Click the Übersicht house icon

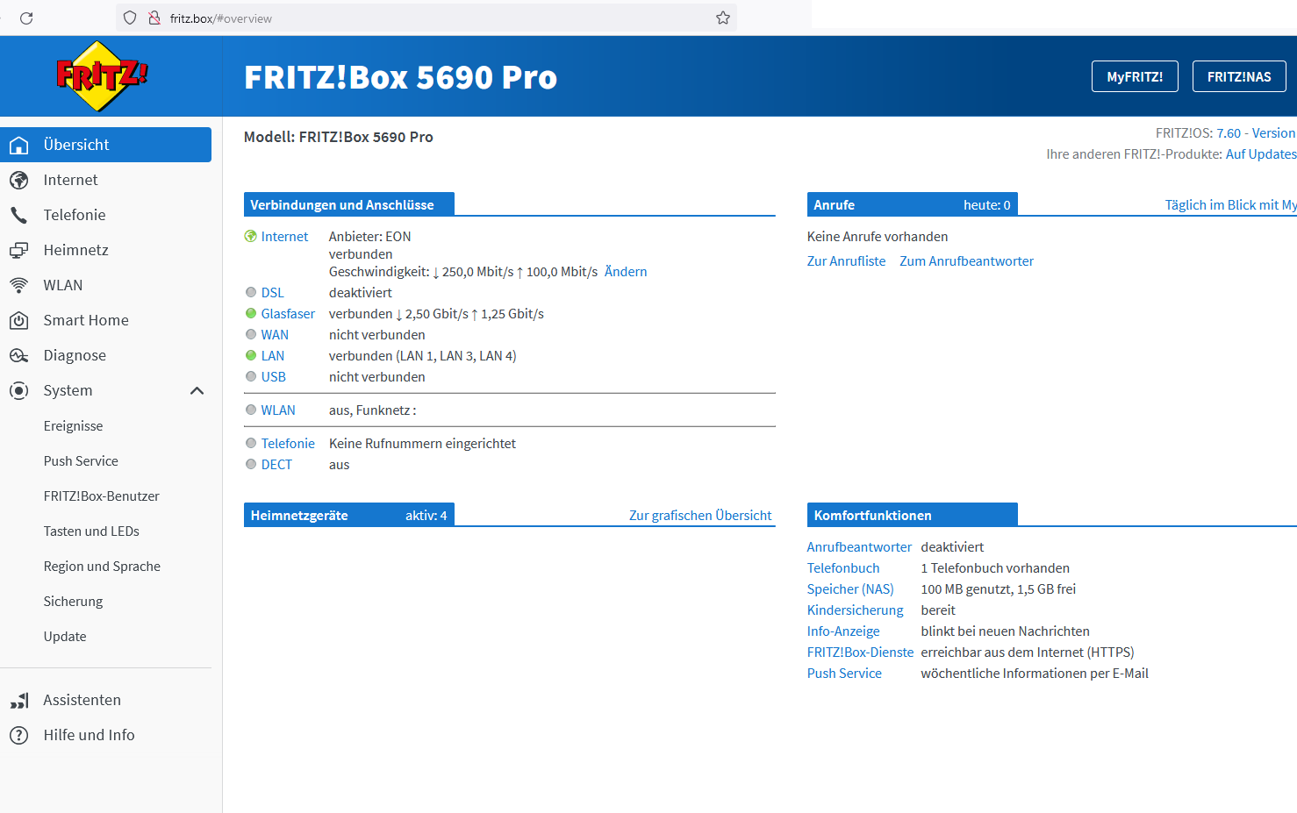point(18,145)
